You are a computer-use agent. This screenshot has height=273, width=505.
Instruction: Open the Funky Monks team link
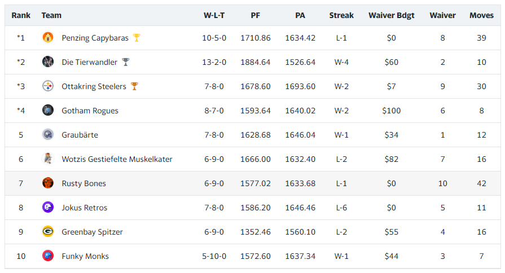(85, 256)
